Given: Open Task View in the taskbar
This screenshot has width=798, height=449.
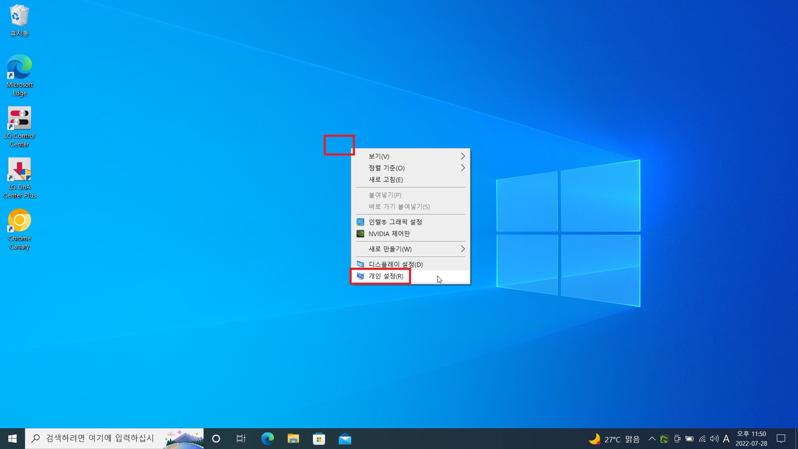Looking at the screenshot, I should click(241, 439).
